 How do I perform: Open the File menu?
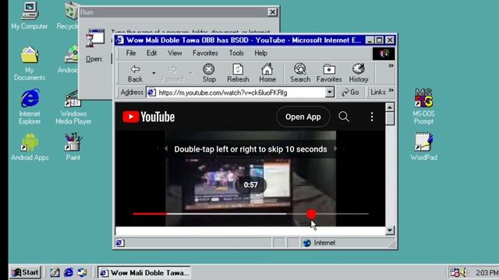131,53
